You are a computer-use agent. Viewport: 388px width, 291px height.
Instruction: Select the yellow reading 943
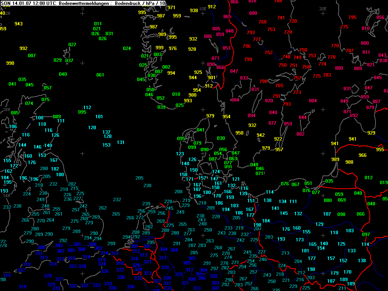[x=19, y=24]
